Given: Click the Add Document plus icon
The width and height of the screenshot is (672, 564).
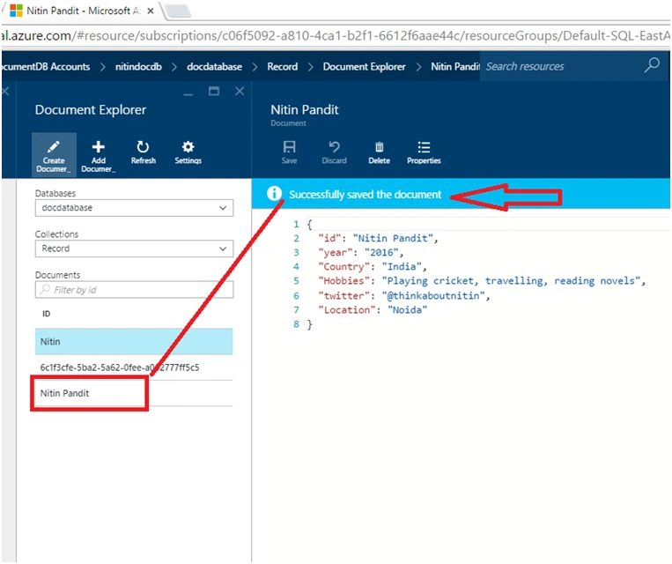Looking at the screenshot, I should 98,147.
